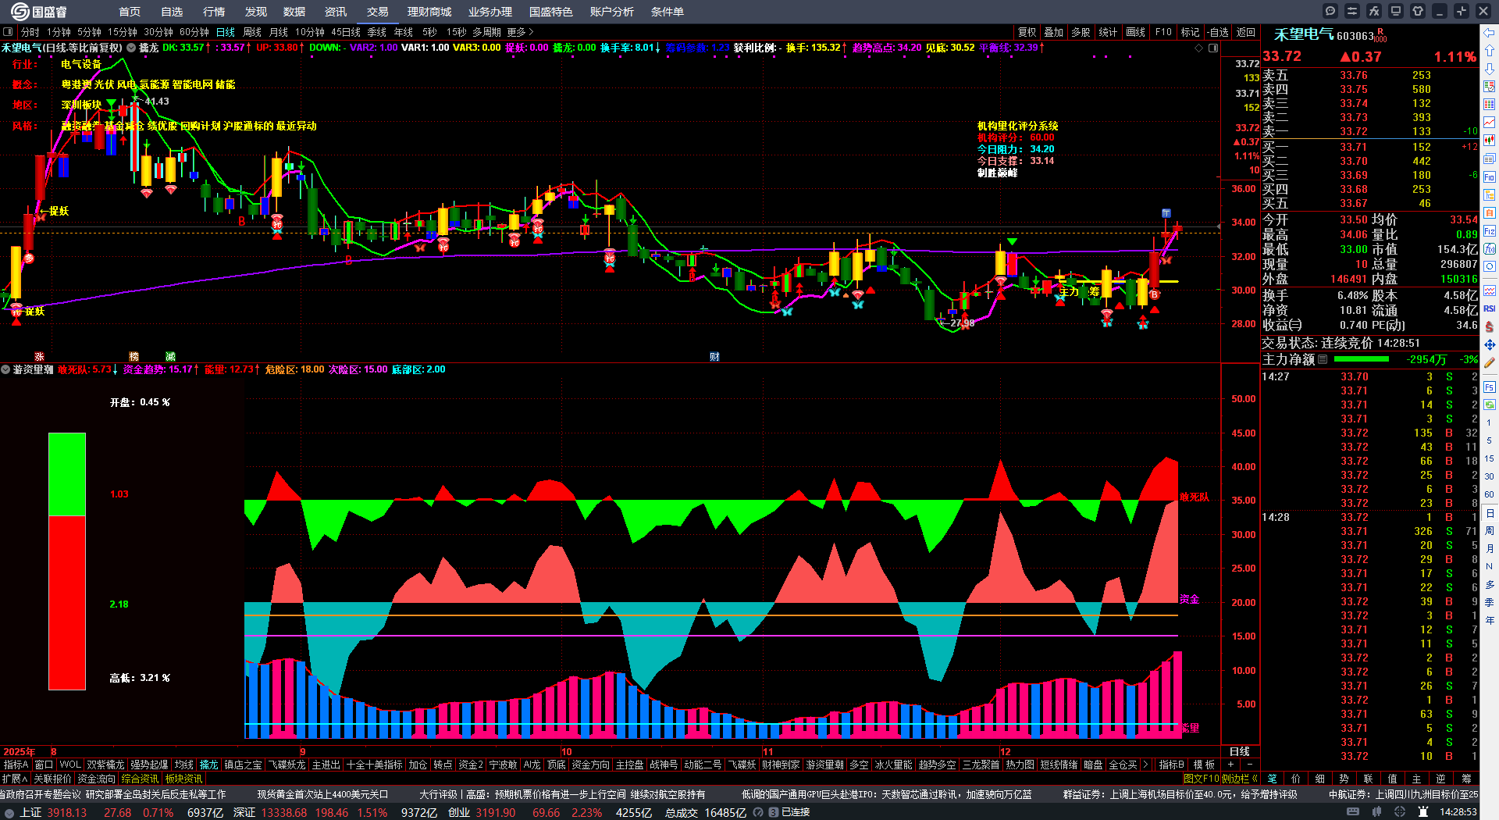
Task: Toggle the 复权 adjustment option
Action: (1027, 32)
